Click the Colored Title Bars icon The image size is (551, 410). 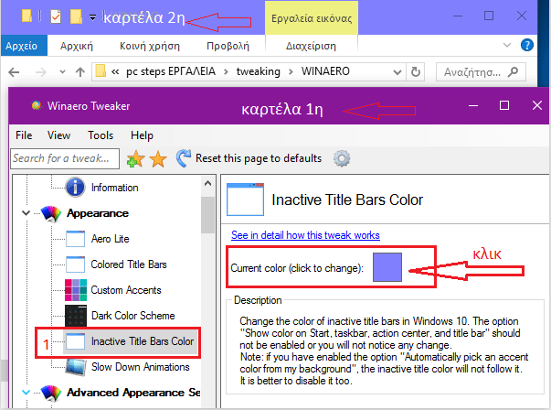pos(75,264)
